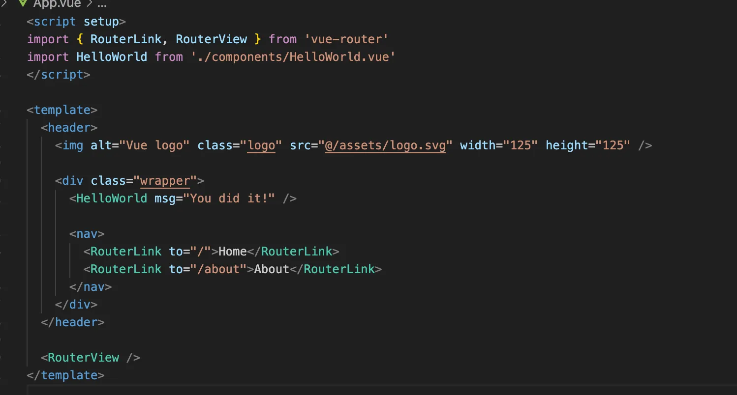Click the closing </template> tag
The width and height of the screenshot is (737, 395).
tap(66, 375)
